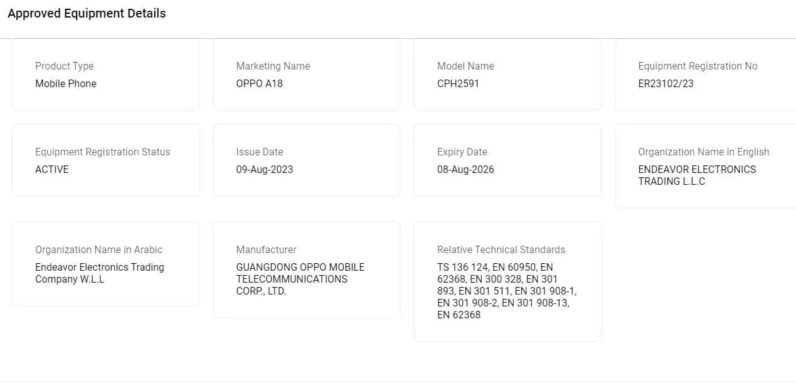
Task: Click the Equipment Registration Status label
Action: [x=102, y=152]
